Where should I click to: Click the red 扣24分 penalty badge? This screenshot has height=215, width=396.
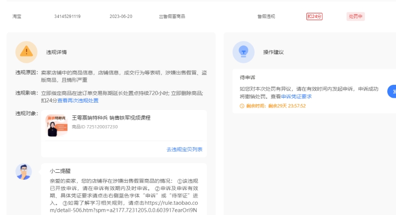pos(314,17)
